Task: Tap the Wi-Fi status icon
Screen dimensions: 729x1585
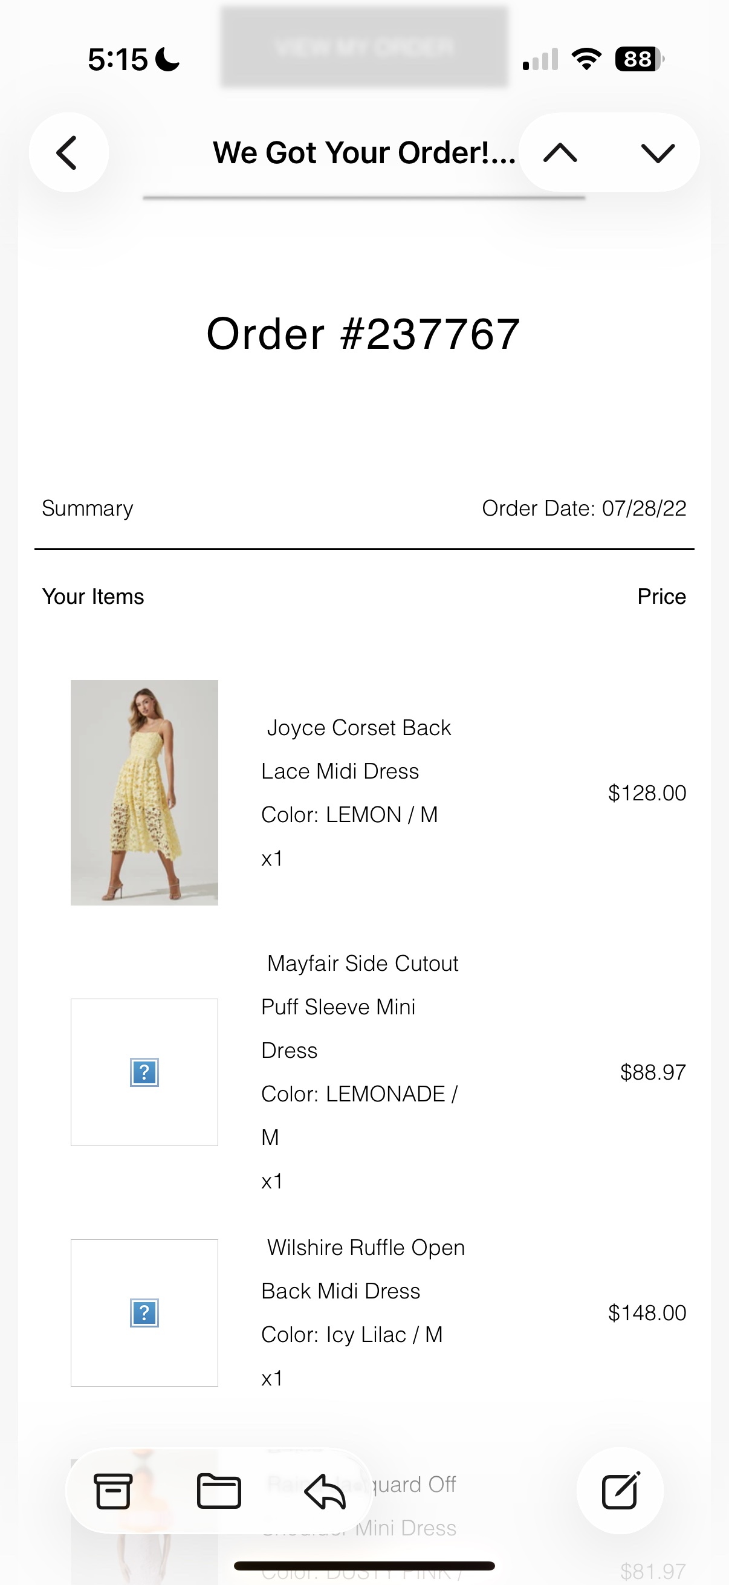Action: 586,59
